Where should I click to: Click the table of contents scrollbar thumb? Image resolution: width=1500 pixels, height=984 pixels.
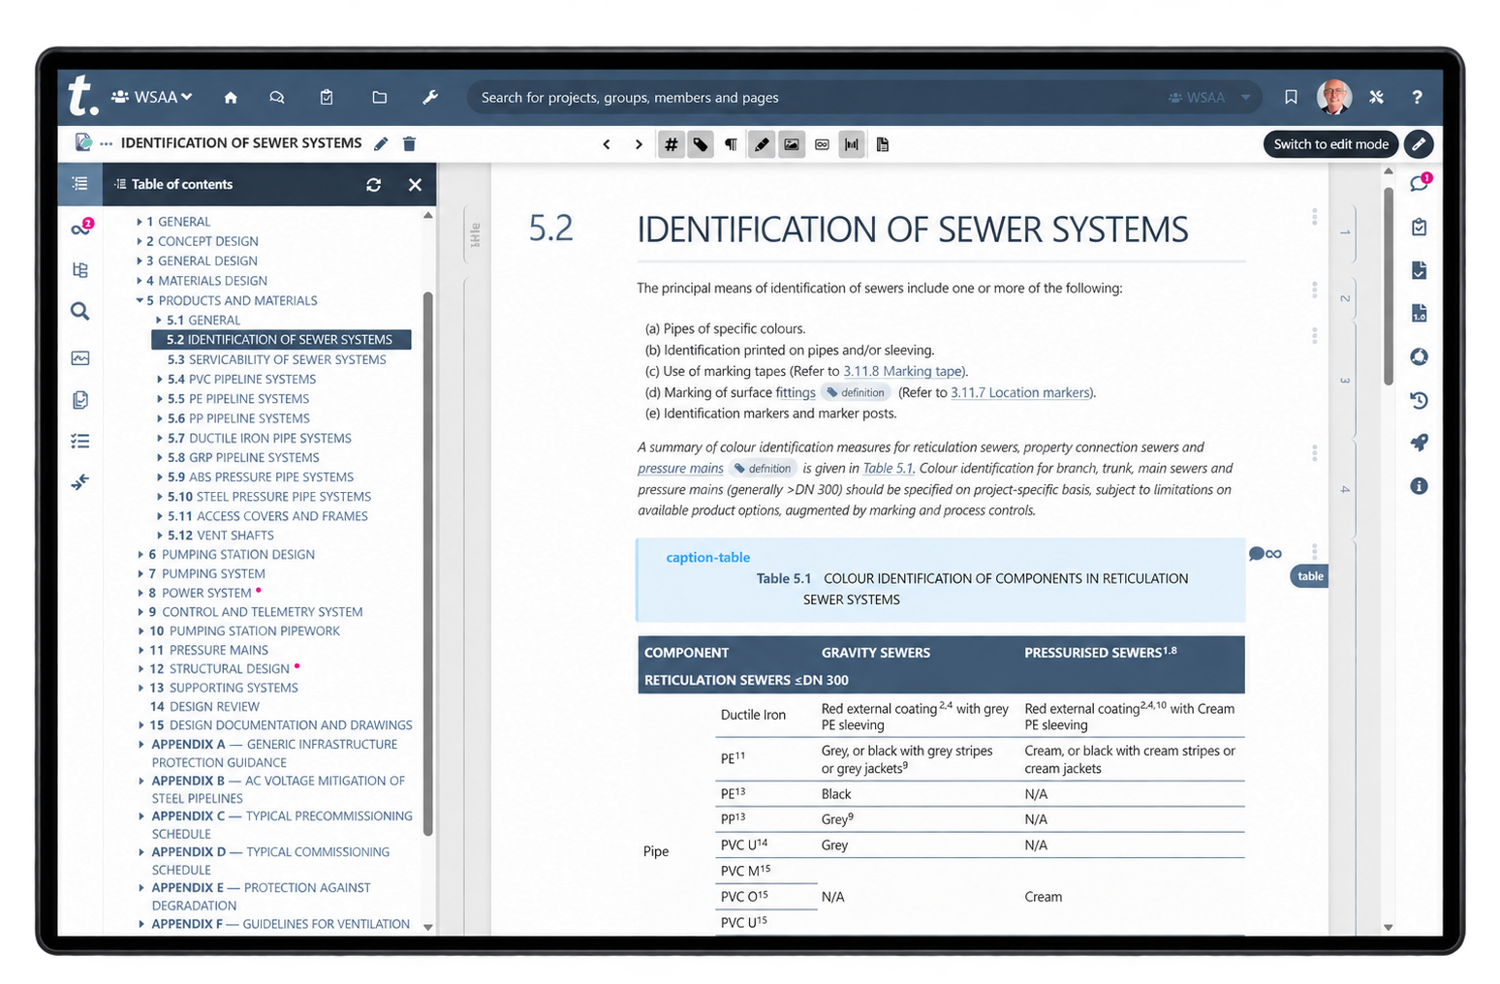coord(427,562)
